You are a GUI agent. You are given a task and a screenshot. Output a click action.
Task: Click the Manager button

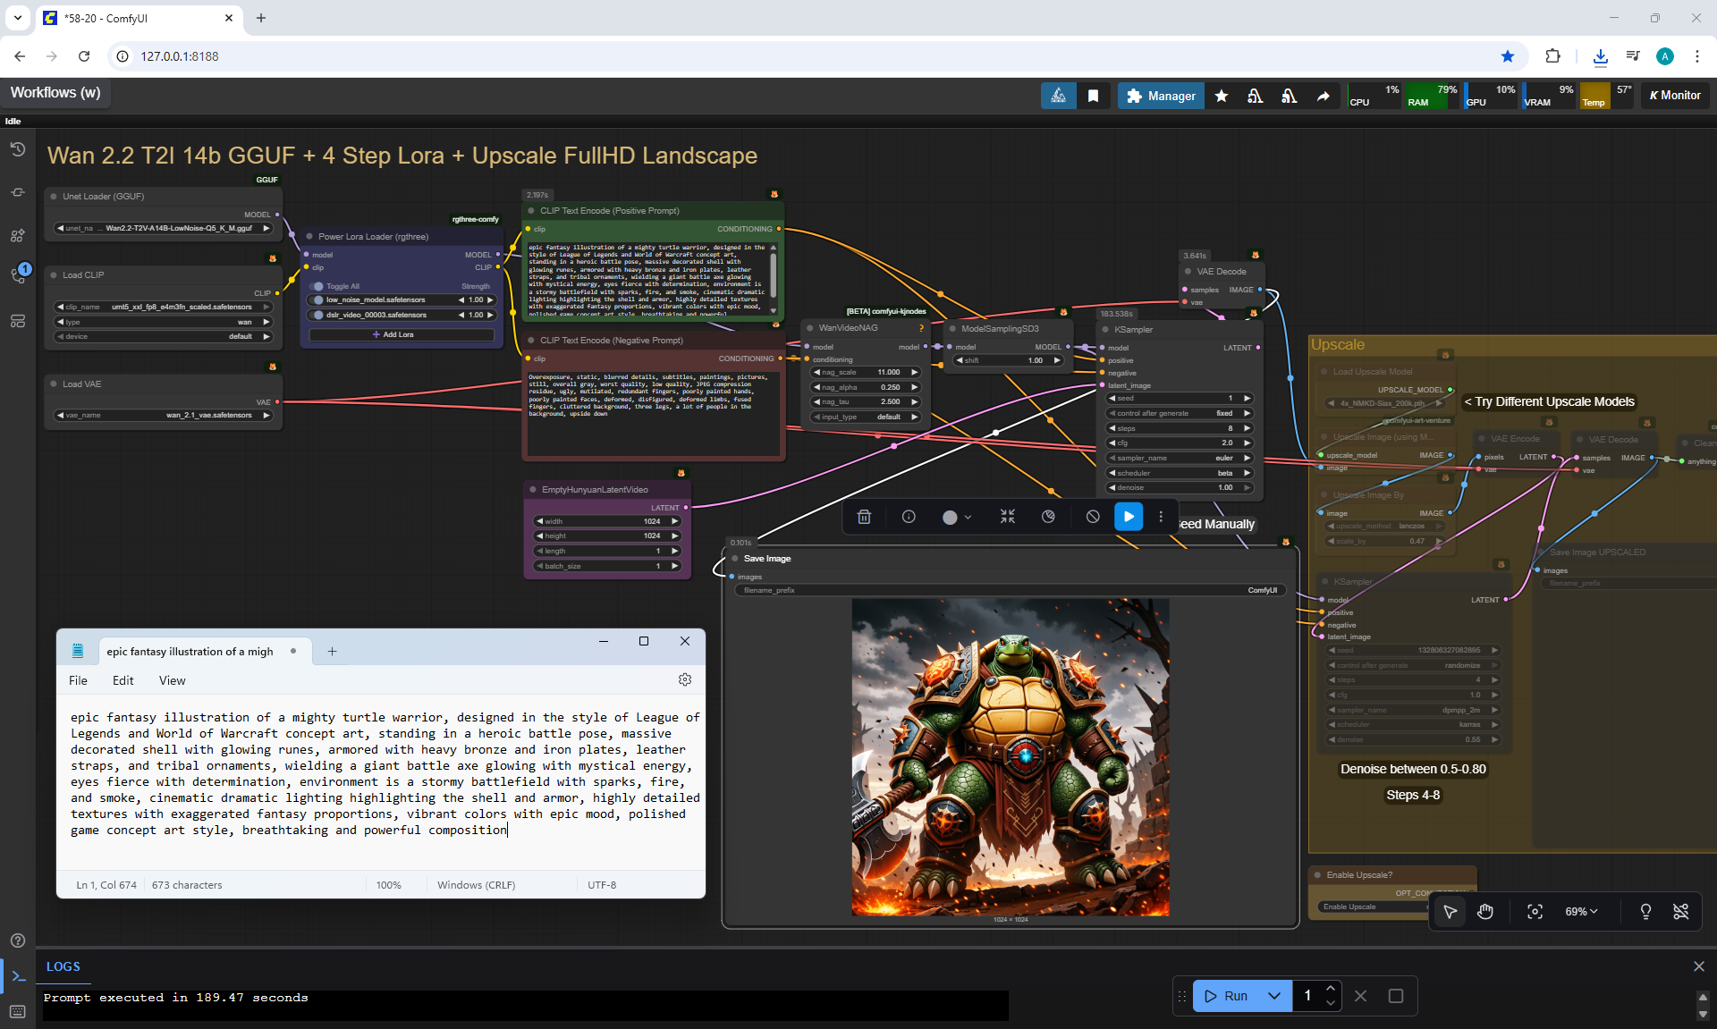[x=1161, y=96]
